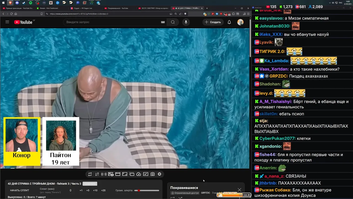353x199 pixels.
Task: Click username A_M_Tishaishyi in chat
Action: click(276, 102)
